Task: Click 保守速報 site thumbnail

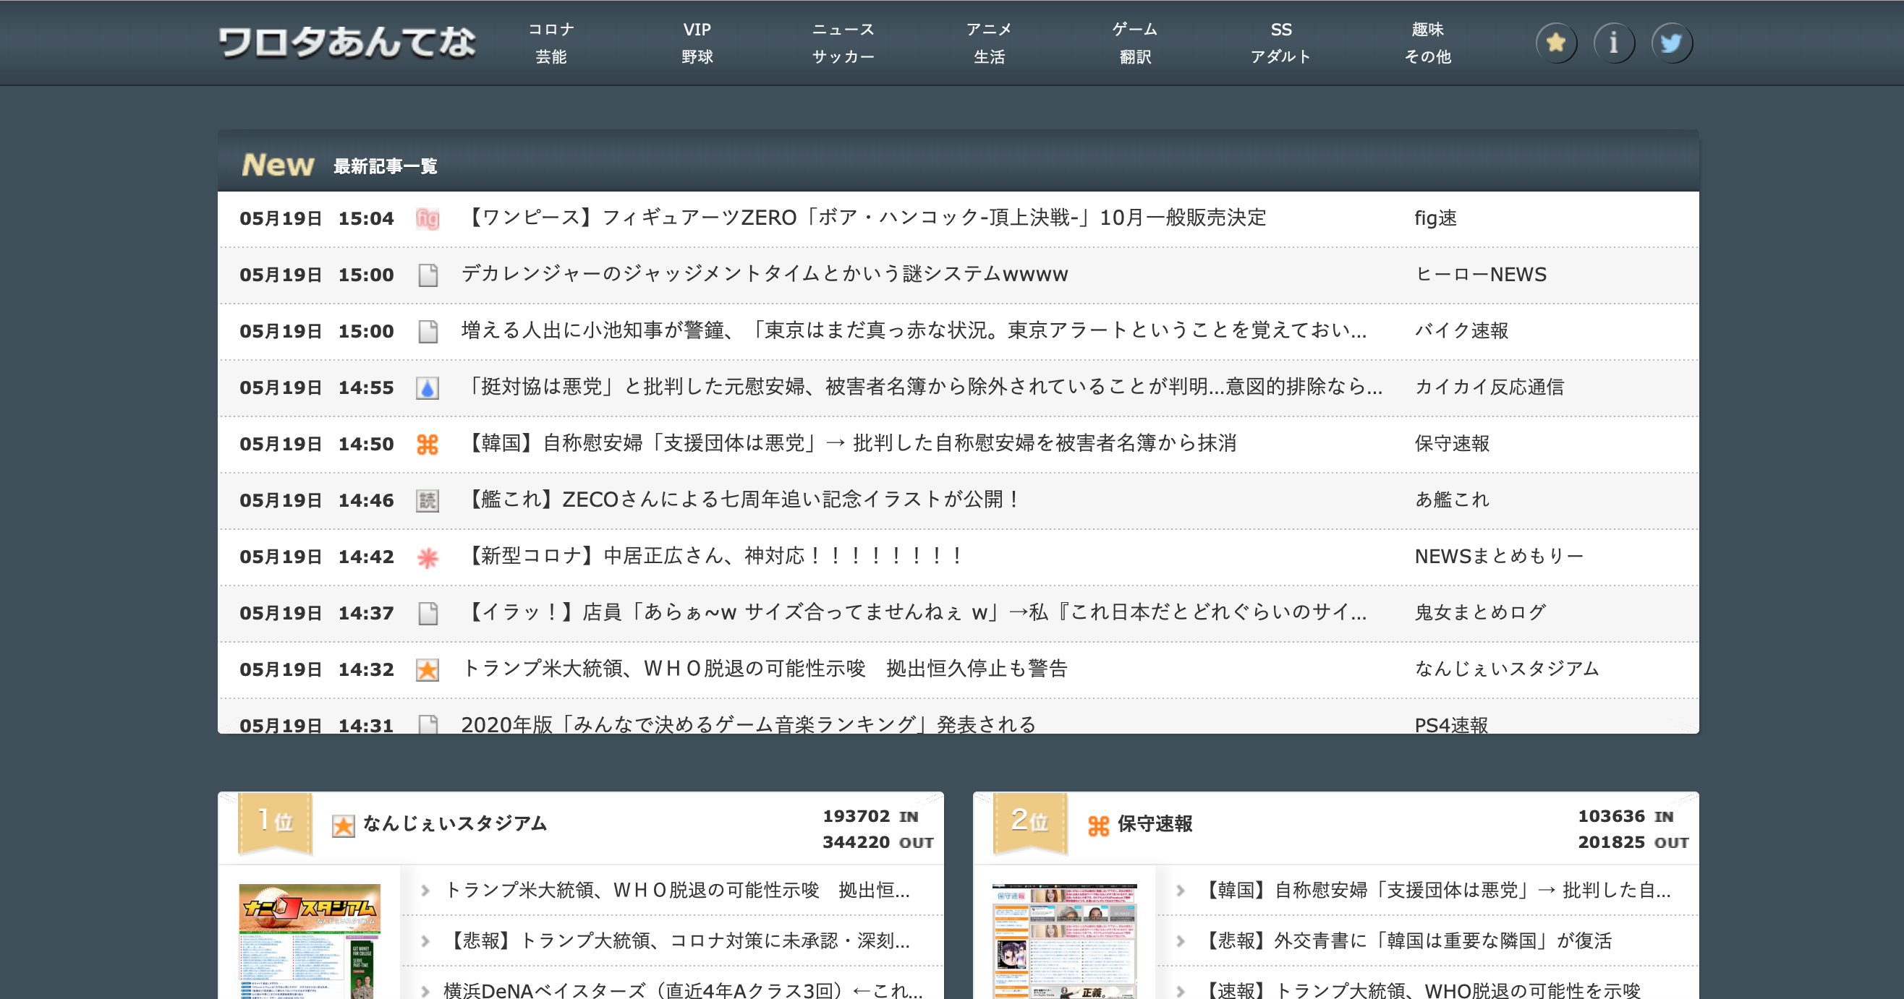Action: pyautogui.click(x=1064, y=941)
